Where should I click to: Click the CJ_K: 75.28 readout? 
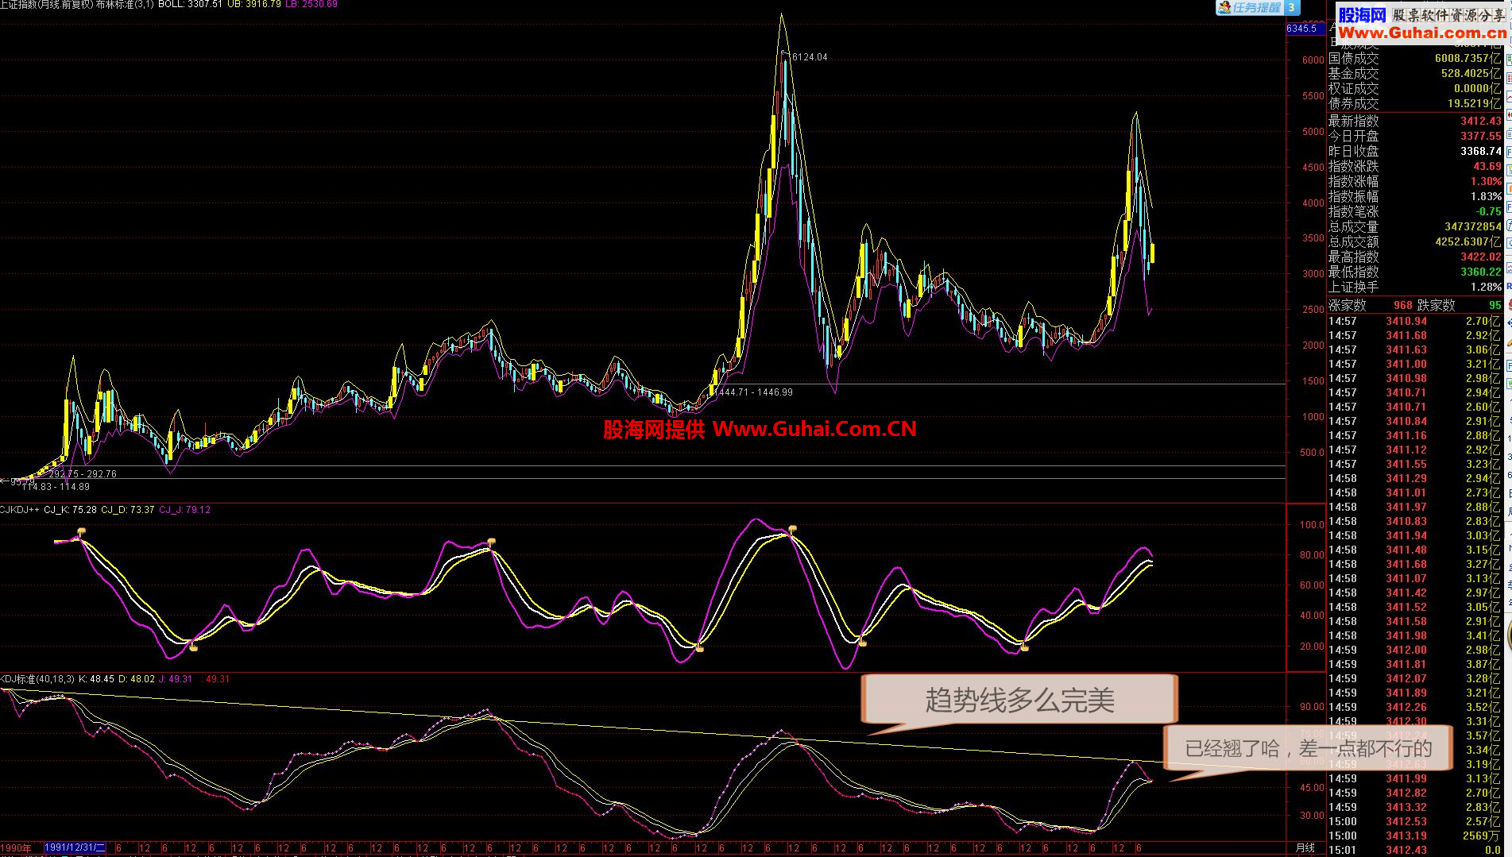71,510
